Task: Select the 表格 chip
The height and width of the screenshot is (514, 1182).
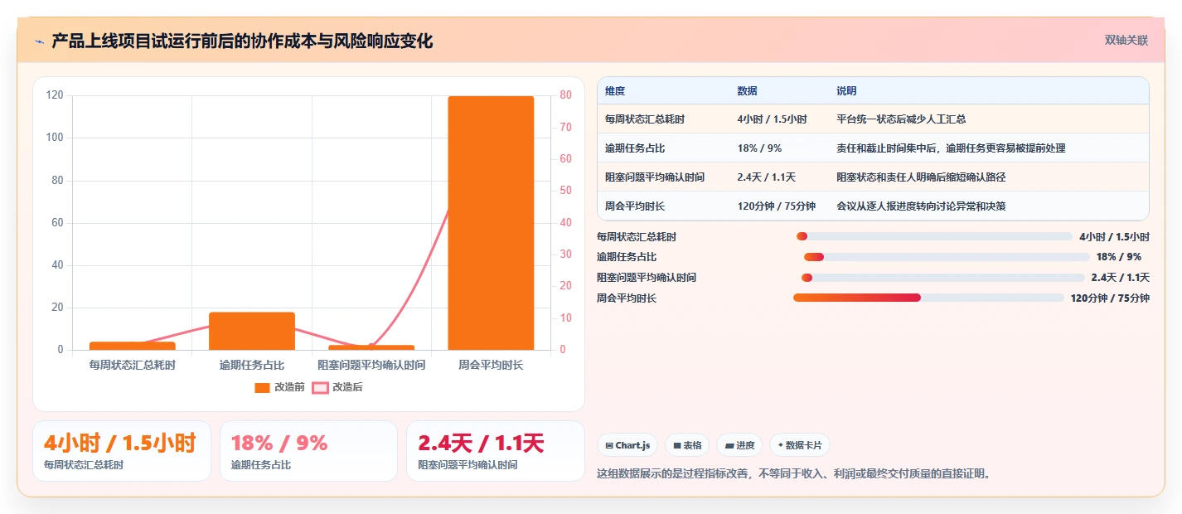Action: click(687, 445)
